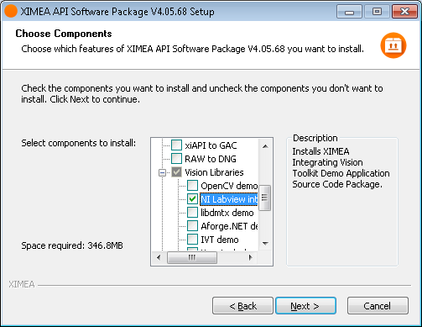The height and width of the screenshot is (327, 422).
Task: Return to the previous page with Back
Action: coord(242,306)
